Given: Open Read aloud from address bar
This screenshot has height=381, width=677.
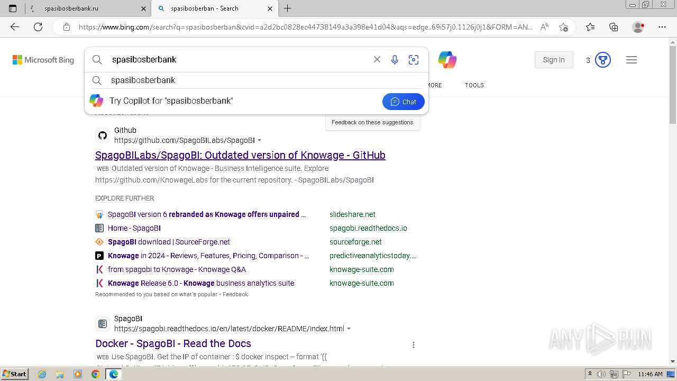Looking at the screenshot, I should pos(544,27).
